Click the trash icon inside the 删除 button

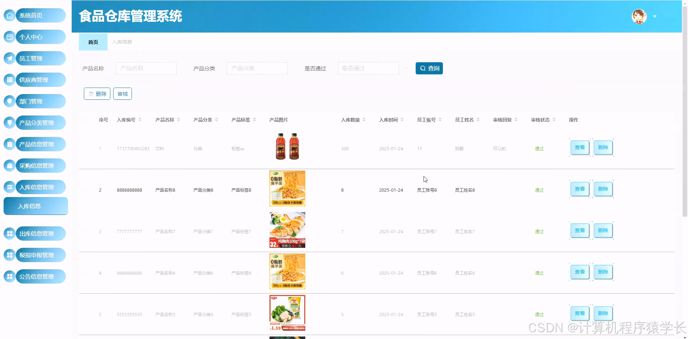click(x=91, y=94)
